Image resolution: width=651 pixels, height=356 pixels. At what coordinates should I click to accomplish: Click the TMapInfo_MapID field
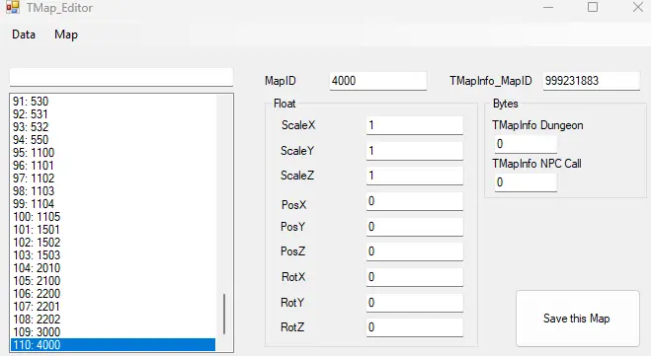point(591,81)
